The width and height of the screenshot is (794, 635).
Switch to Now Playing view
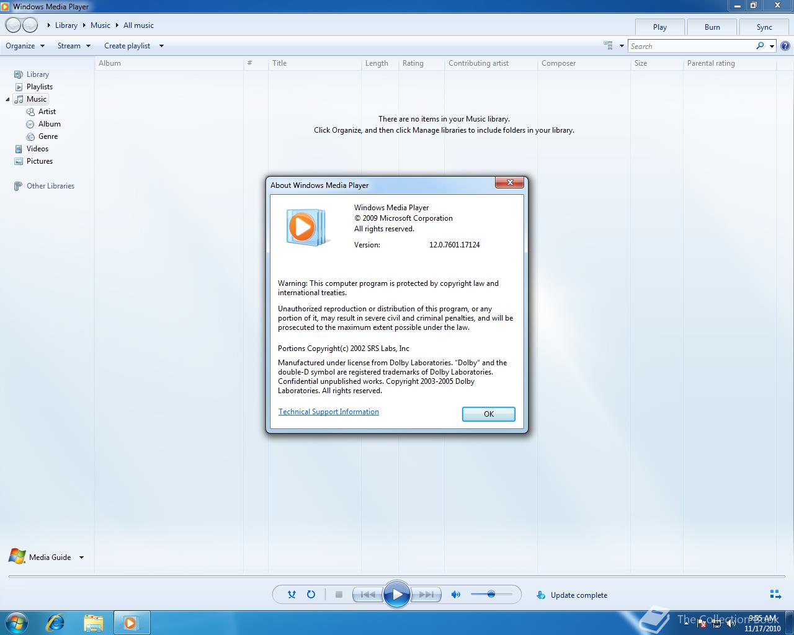(x=775, y=594)
